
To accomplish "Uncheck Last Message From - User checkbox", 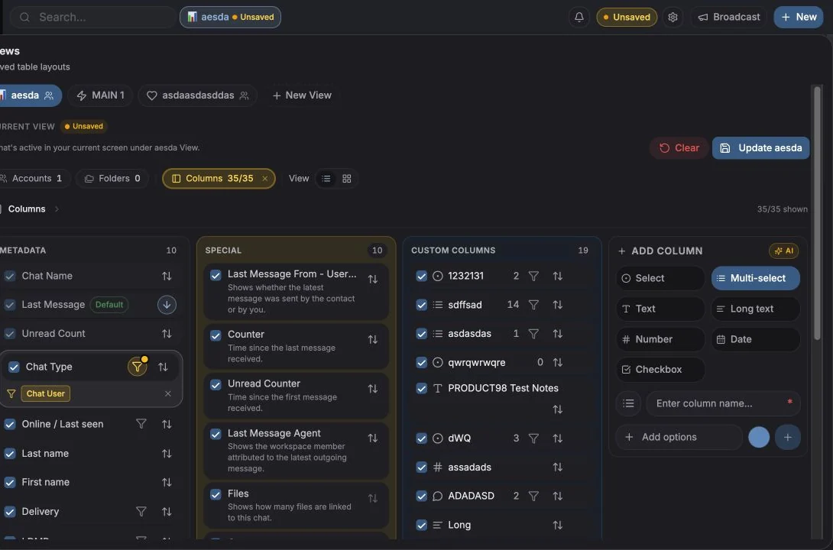I will (x=216, y=275).
